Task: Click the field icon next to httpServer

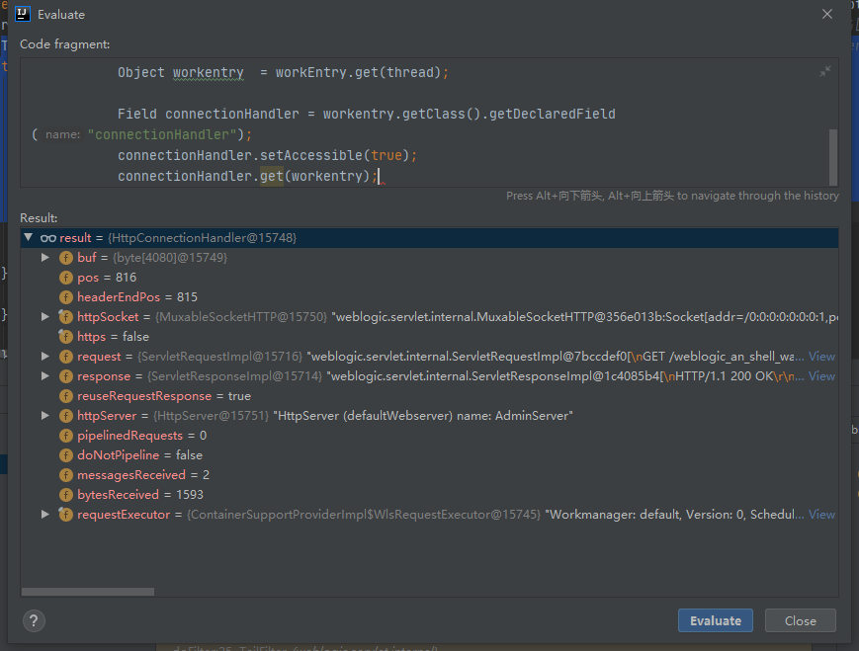Action: pyautogui.click(x=66, y=416)
